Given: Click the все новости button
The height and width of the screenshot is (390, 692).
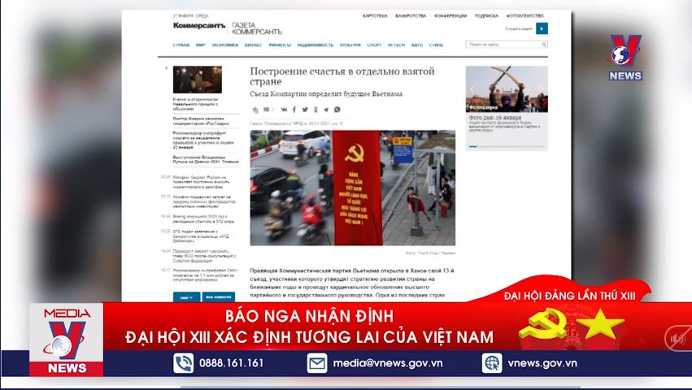Looking at the screenshot, I should tap(219, 297).
